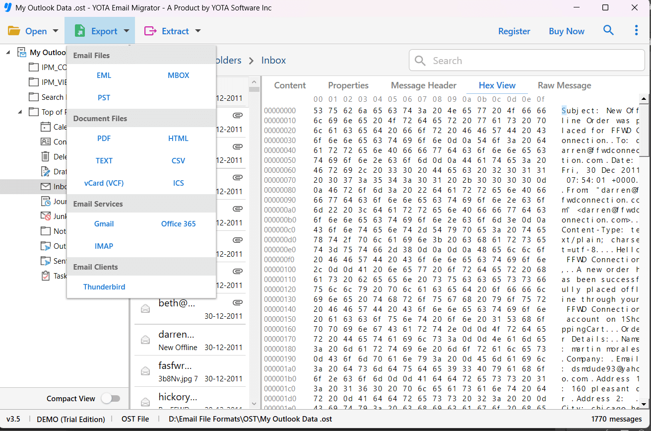Select the Hex View tab
651x431 pixels.
point(497,85)
